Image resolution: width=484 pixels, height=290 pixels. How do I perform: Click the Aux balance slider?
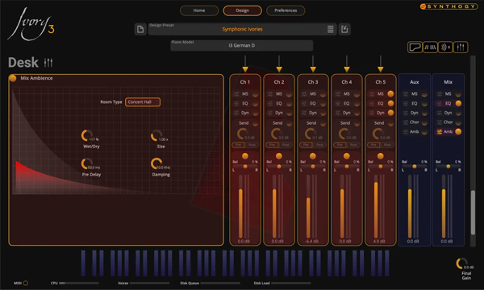click(x=415, y=167)
